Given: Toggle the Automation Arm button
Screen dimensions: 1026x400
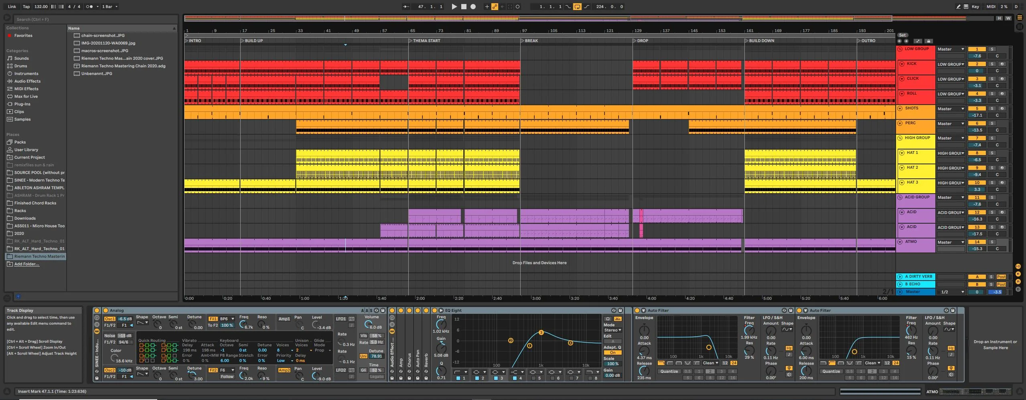Looking at the screenshot, I should pyautogui.click(x=495, y=7).
